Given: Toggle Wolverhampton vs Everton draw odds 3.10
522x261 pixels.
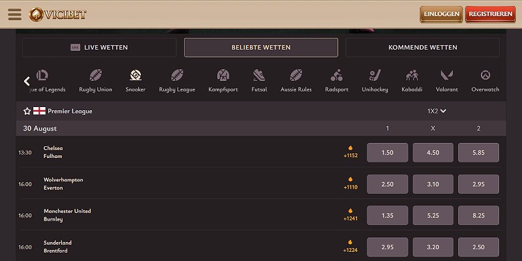Looking at the screenshot, I should (433, 184).
